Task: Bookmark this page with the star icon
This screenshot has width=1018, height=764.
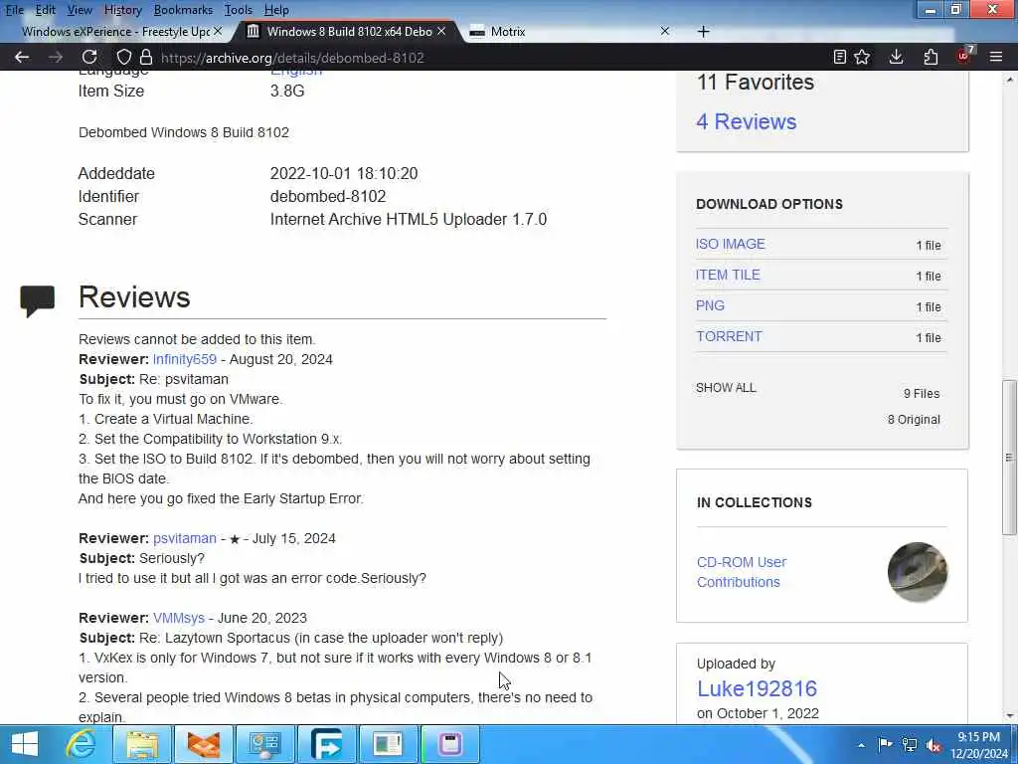Action: tap(862, 57)
